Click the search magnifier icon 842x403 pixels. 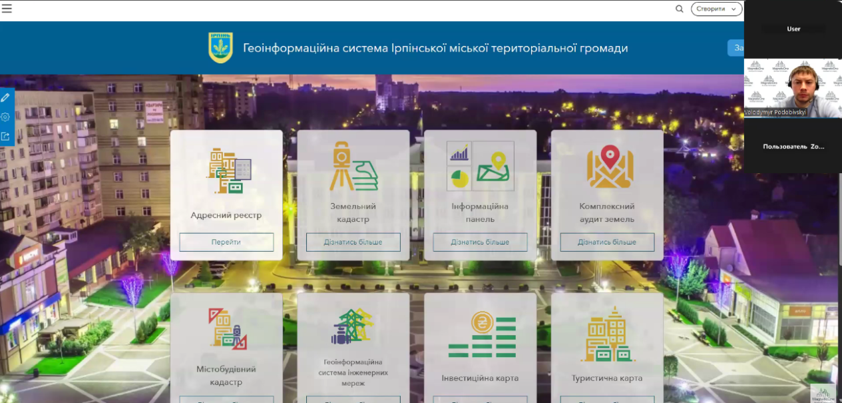(679, 9)
